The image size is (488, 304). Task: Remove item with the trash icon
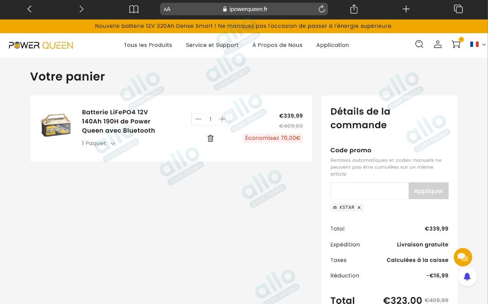210,139
